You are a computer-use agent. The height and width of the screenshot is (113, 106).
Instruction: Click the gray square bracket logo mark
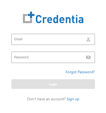tap(28, 19)
